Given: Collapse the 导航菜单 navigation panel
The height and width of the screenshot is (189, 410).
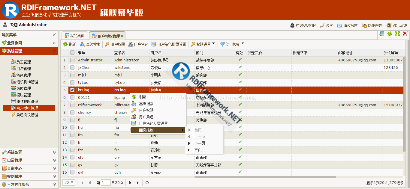Looking at the screenshot, I should (54, 35).
